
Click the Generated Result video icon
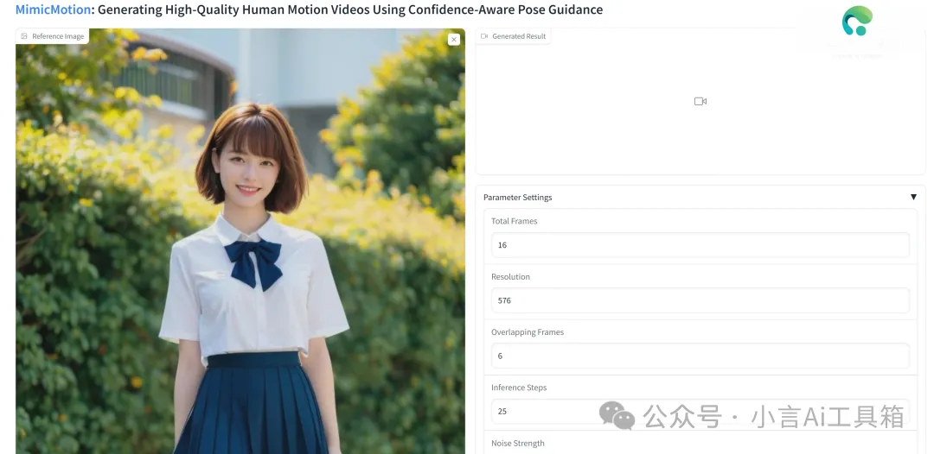coord(484,36)
